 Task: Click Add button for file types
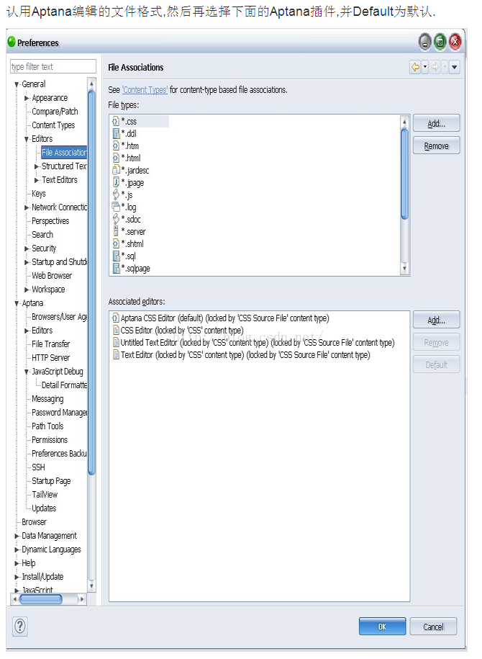click(436, 123)
